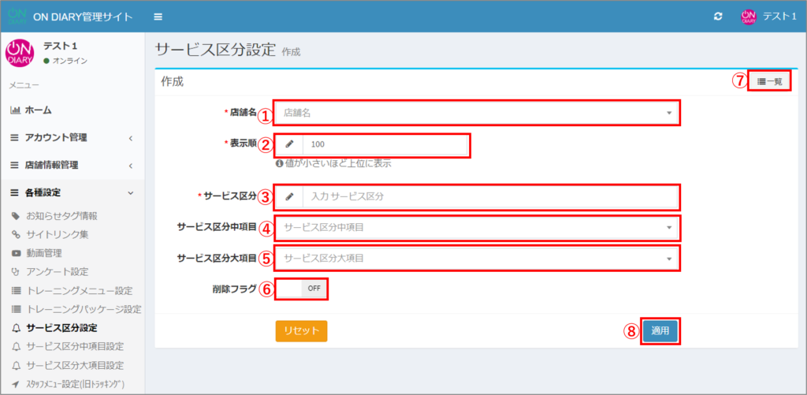Open the 店舗名 dropdown
This screenshot has width=807, height=395.
476,113
